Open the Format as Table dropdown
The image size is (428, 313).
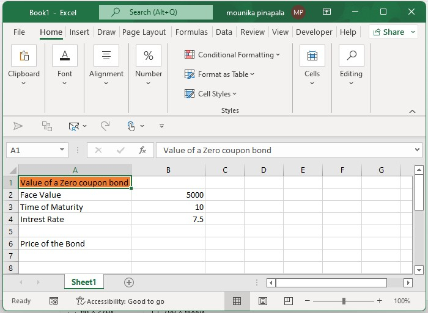coord(252,74)
